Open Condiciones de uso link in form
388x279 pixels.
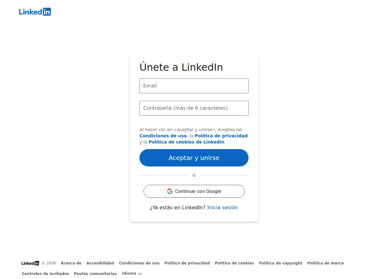tap(163, 136)
